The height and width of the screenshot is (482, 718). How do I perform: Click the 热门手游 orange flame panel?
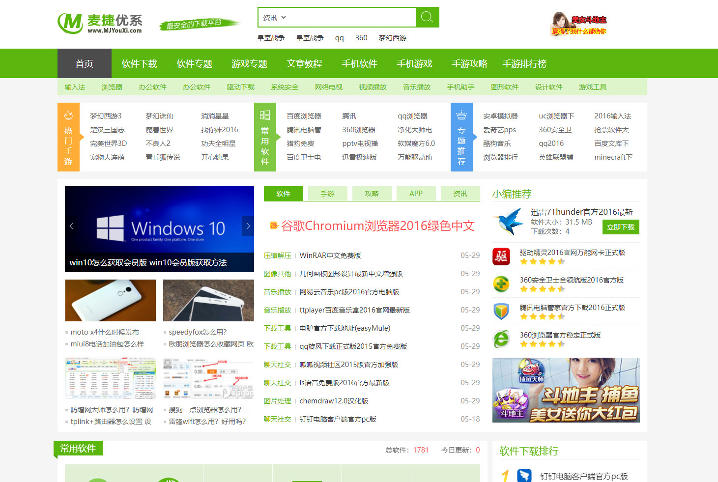click(68, 137)
